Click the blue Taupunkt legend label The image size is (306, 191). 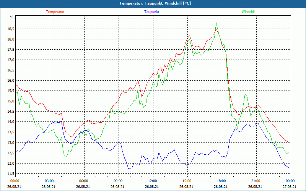(x=151, y=12)
